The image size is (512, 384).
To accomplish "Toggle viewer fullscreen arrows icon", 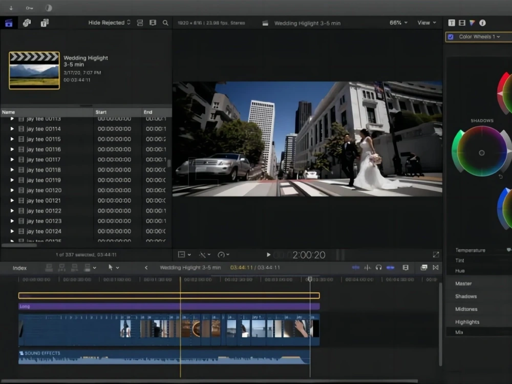I will click(x=436, y=254).
